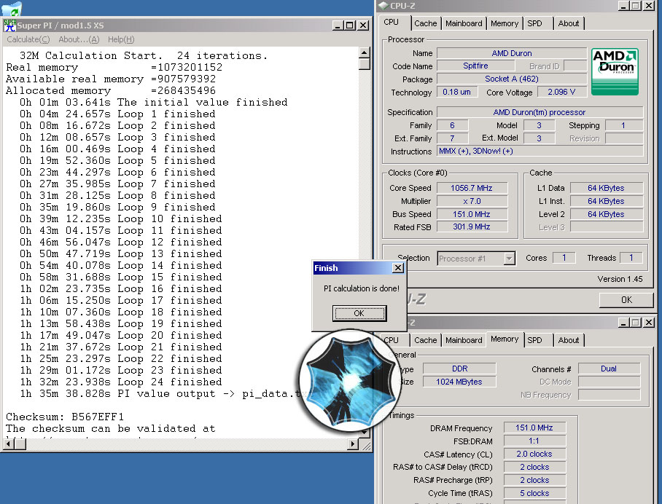The height and width of the screenshot is (504, 662).
Task: Click the Loop 24 finished line
Action: click(121, 382)
